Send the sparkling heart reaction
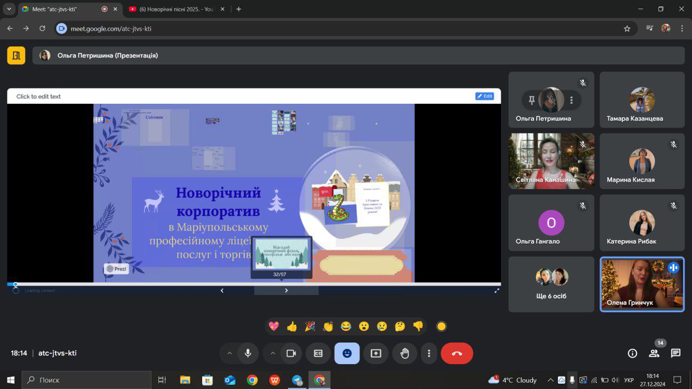 (x=274, y=326)
